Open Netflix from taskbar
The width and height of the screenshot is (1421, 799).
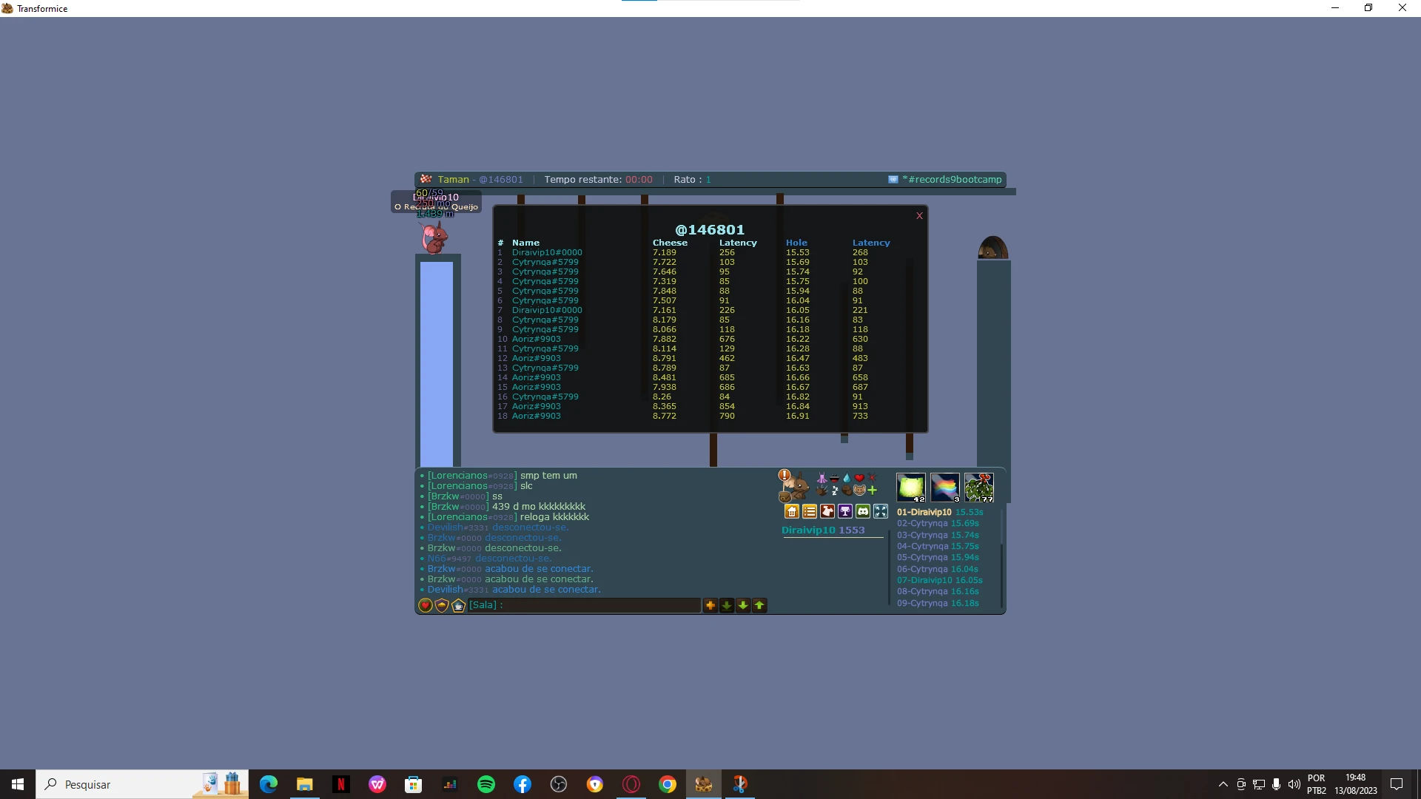pyautogui.click(x=340, y=784)
